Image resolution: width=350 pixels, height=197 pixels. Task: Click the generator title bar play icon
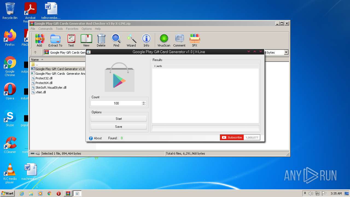[x=89, y=52]
